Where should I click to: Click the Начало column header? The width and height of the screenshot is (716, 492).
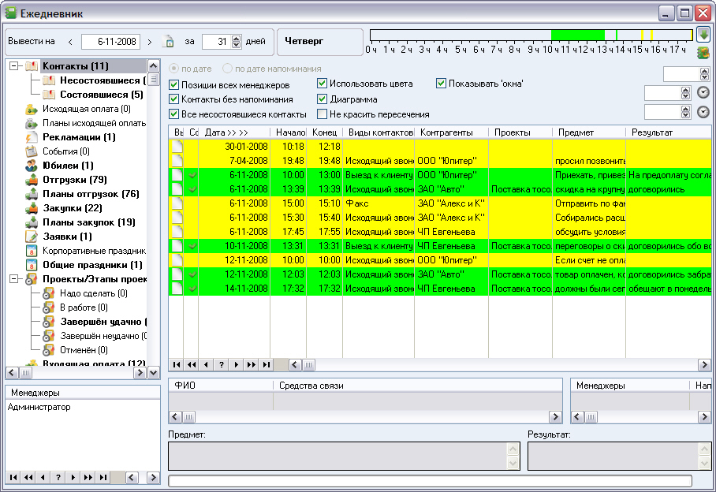(289, 132)
